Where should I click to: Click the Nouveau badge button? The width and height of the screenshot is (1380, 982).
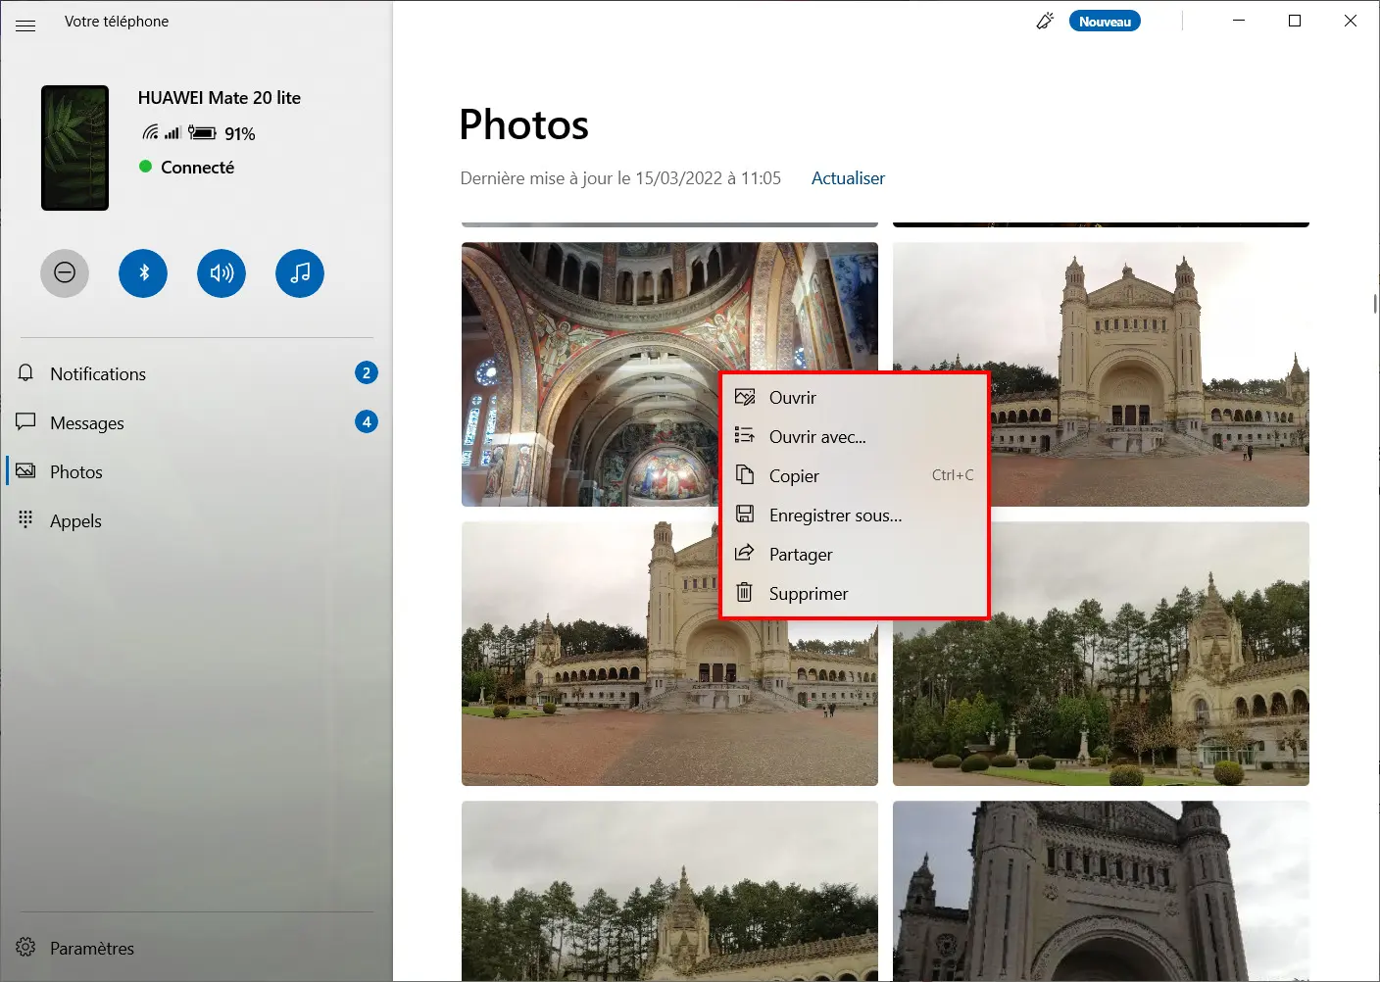1105,22
